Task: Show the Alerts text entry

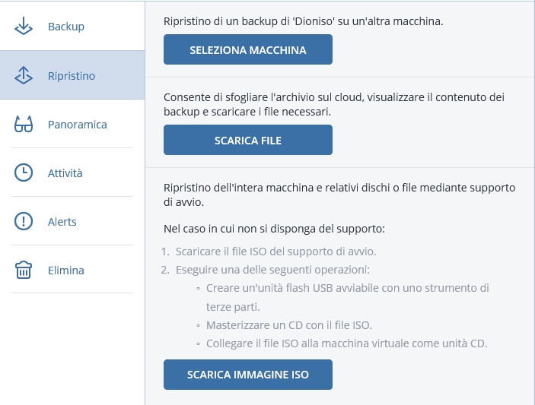Action: 62,222
